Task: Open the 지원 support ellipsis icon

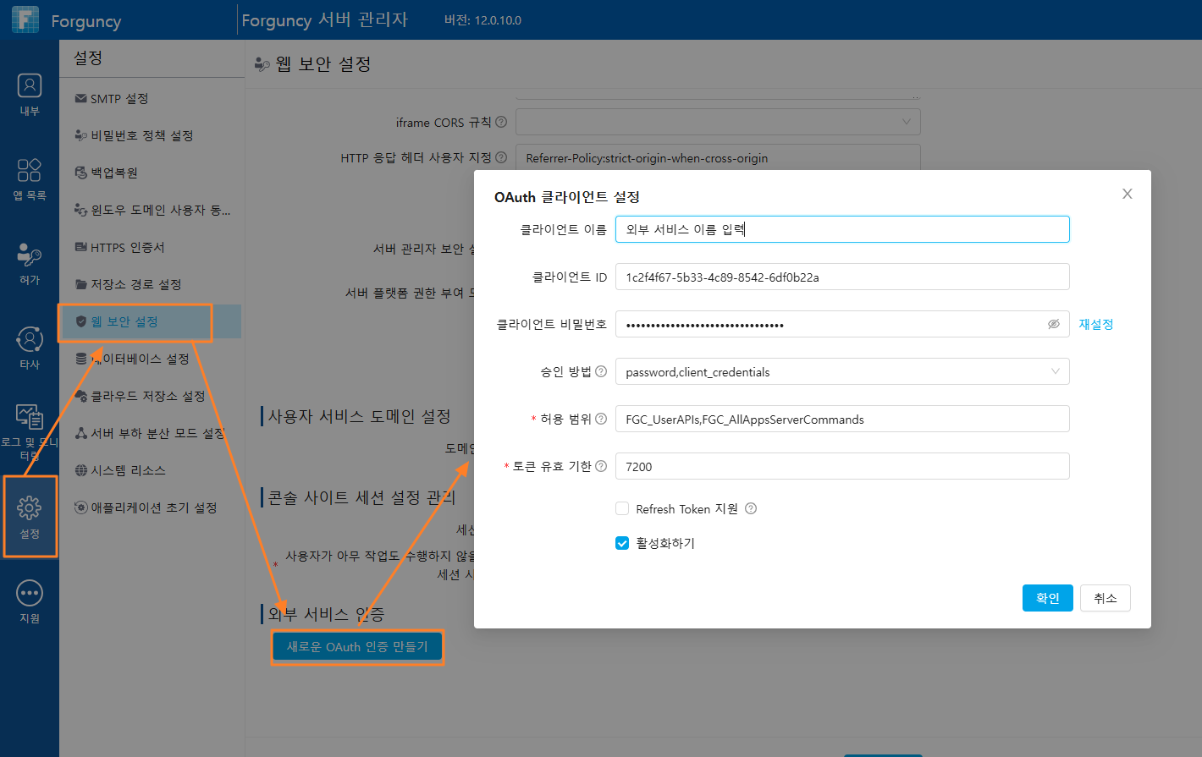Action: point(30,593)
